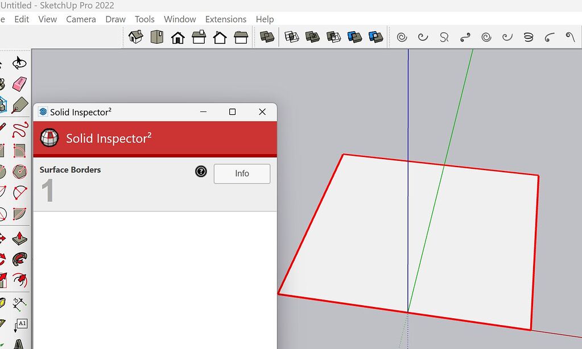Toggle the Back view camera preset
This screenshot has height=349, width=582.
[219, 36]
